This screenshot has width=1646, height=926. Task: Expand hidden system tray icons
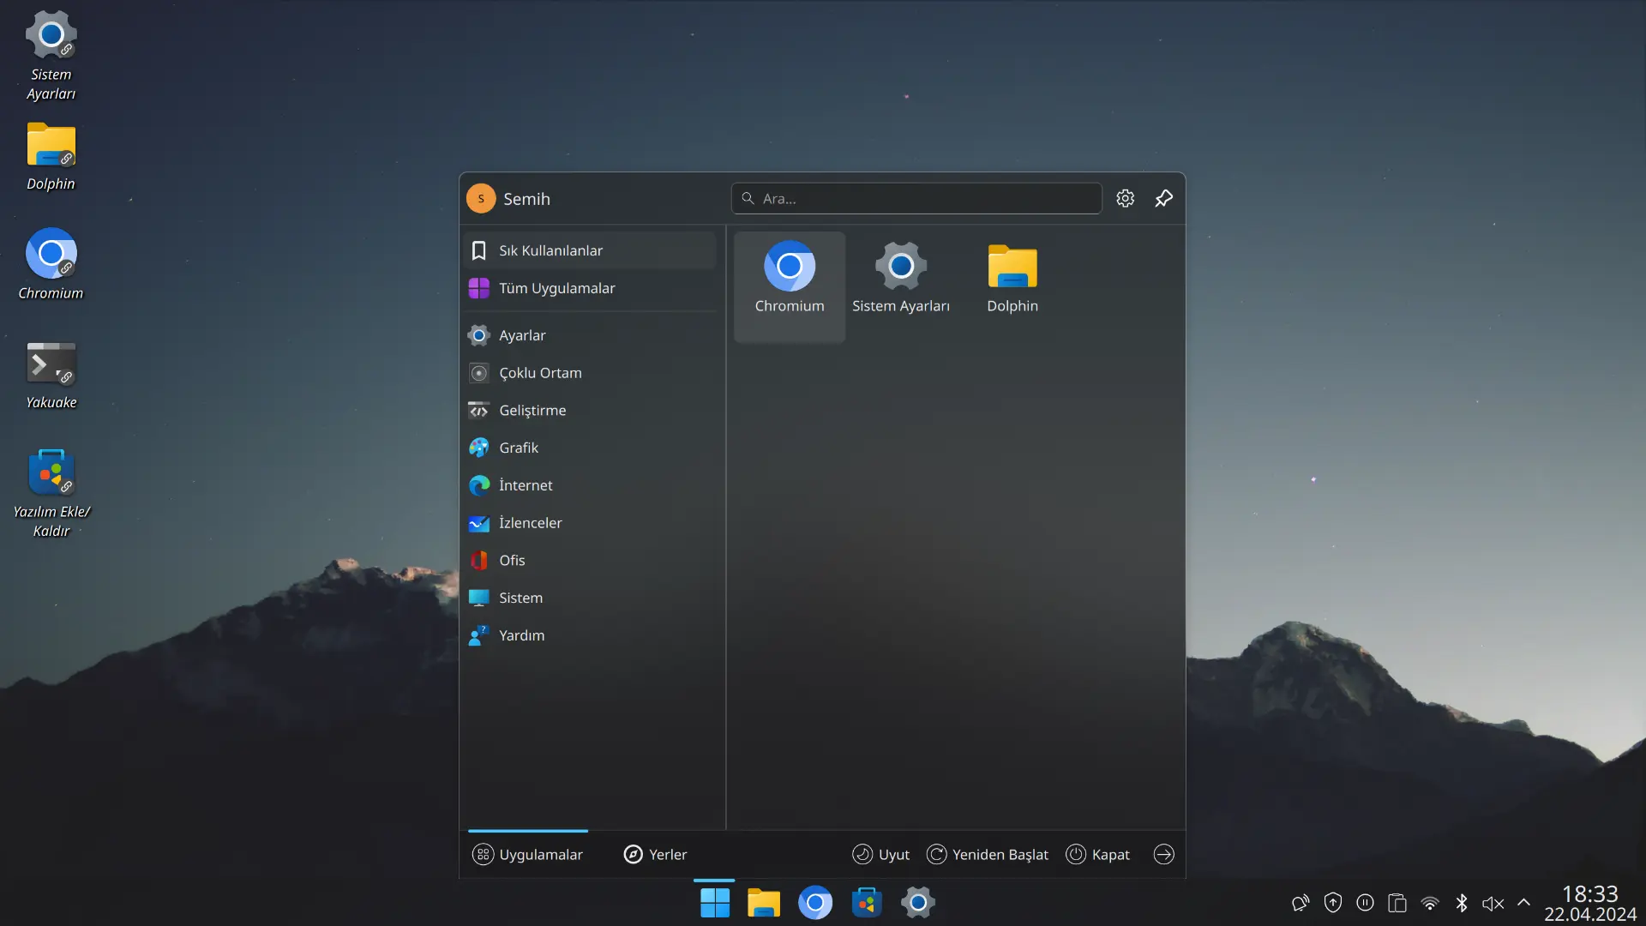[x=1524, y=903]
